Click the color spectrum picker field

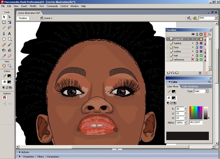click(196, 113)
